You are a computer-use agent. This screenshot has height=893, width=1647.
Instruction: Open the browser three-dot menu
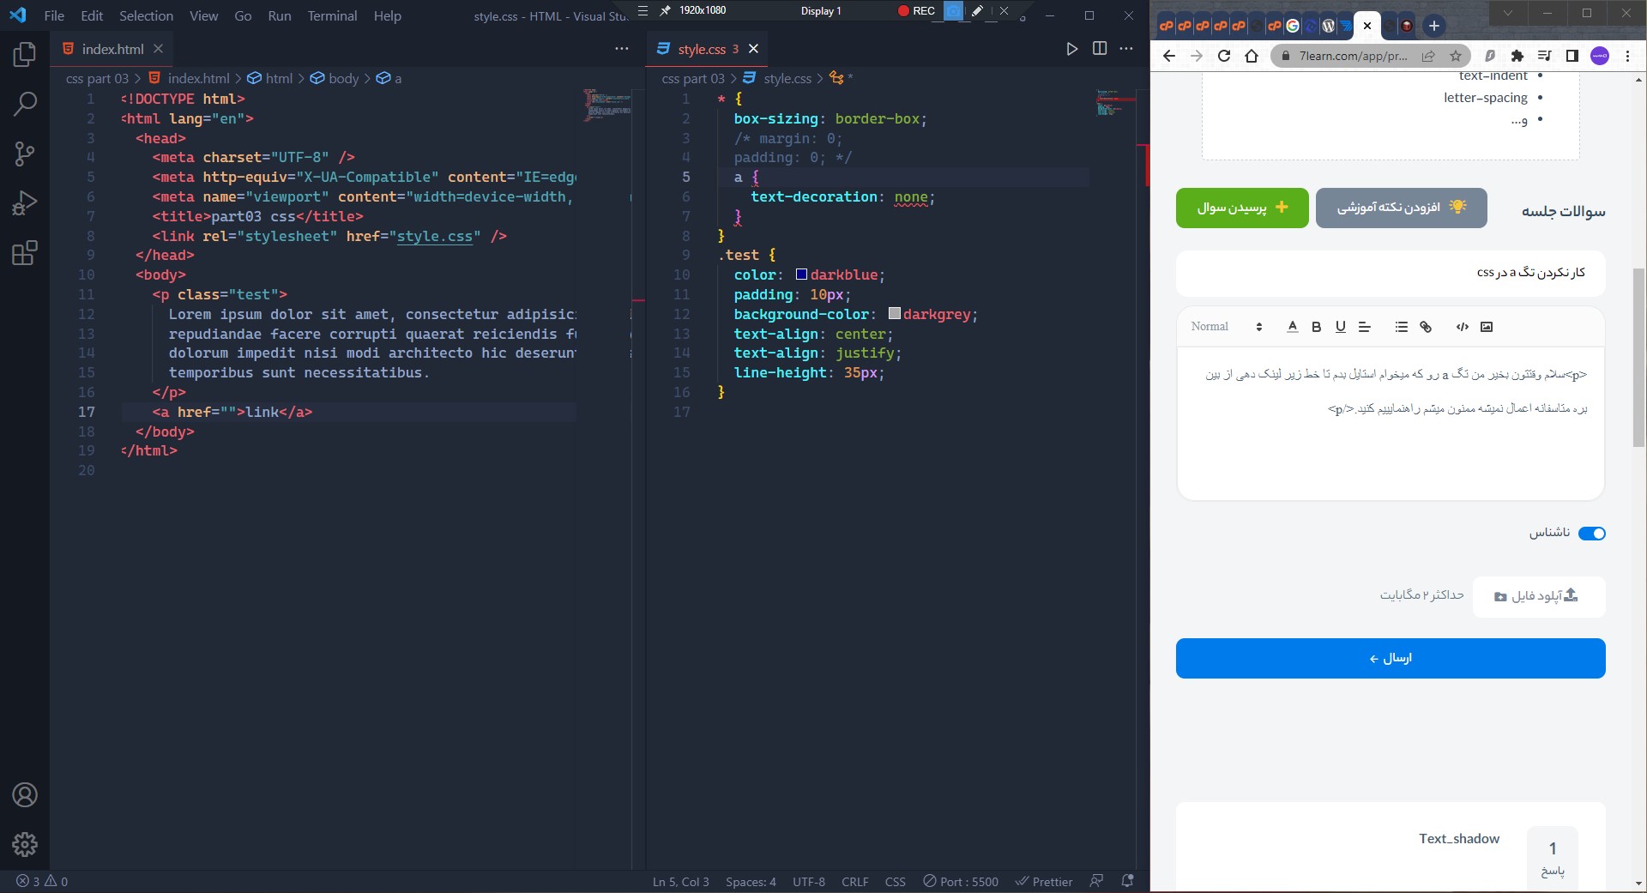tap(1627, 56)
